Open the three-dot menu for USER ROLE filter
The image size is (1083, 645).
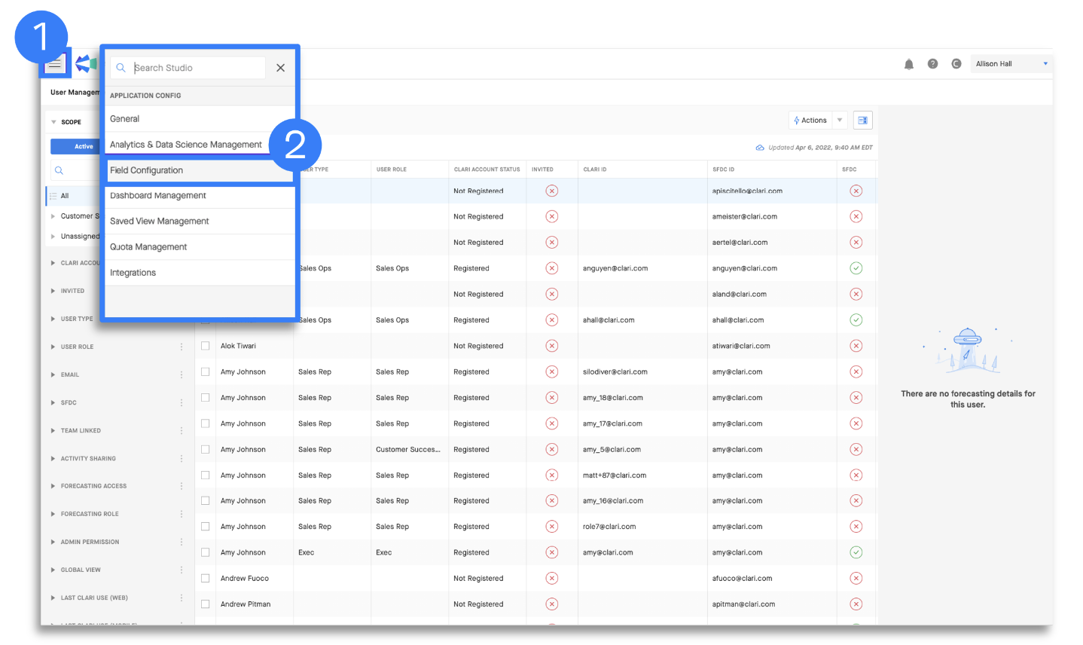[x=182, y=347]
